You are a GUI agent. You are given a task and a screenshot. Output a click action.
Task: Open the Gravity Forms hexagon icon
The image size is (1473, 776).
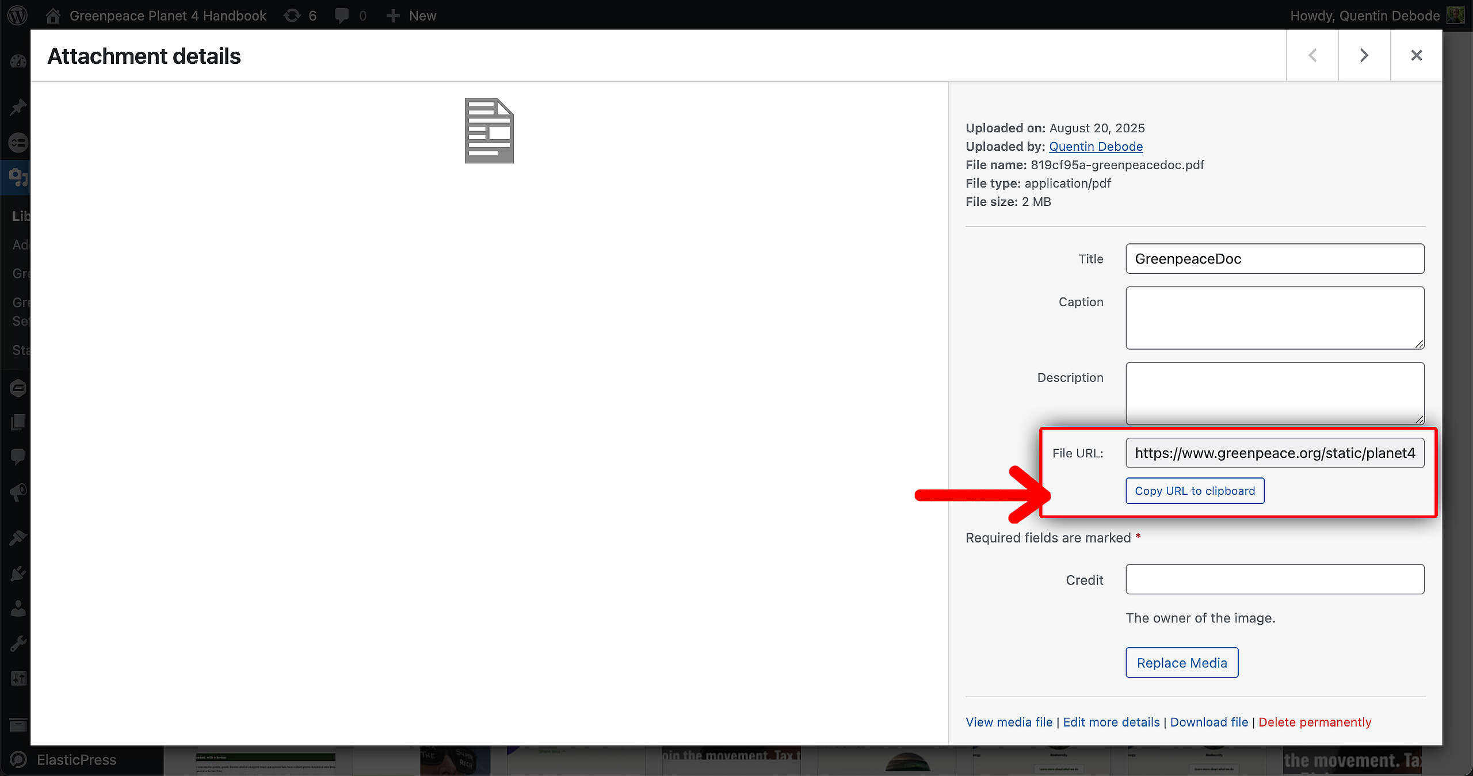[x=18, y=388]
